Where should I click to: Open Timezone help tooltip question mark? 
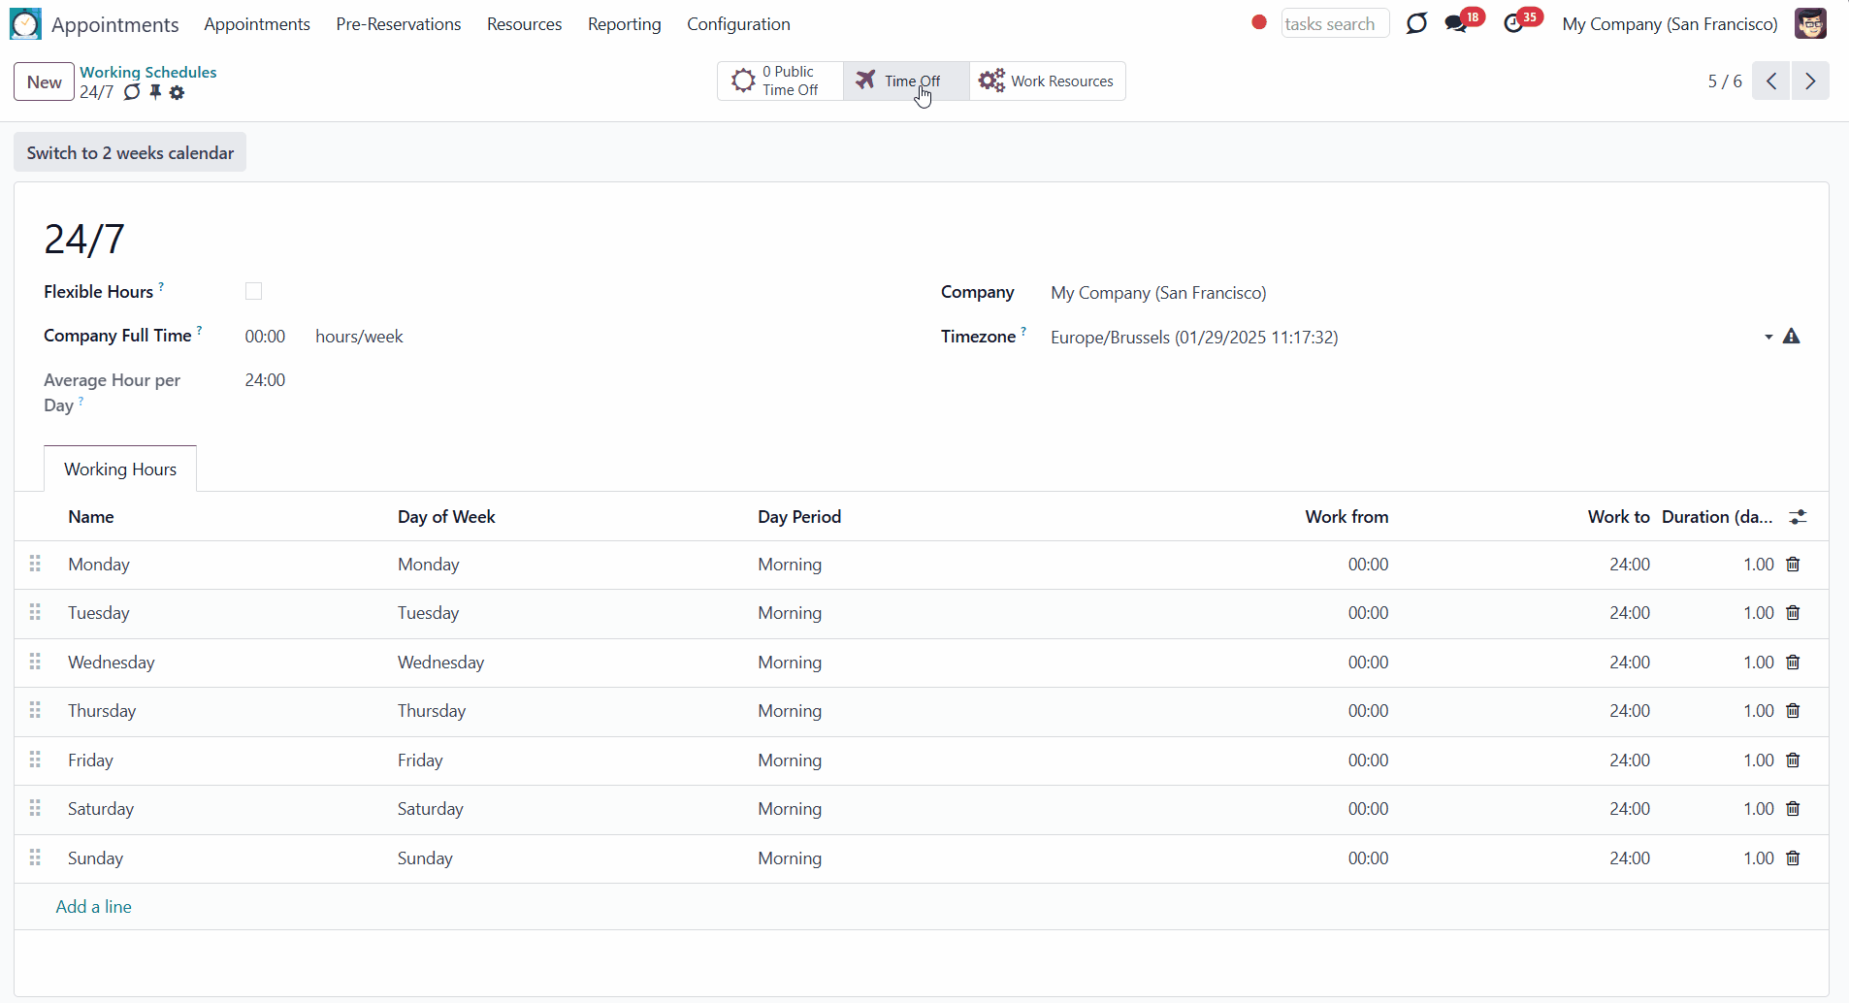1023,331
